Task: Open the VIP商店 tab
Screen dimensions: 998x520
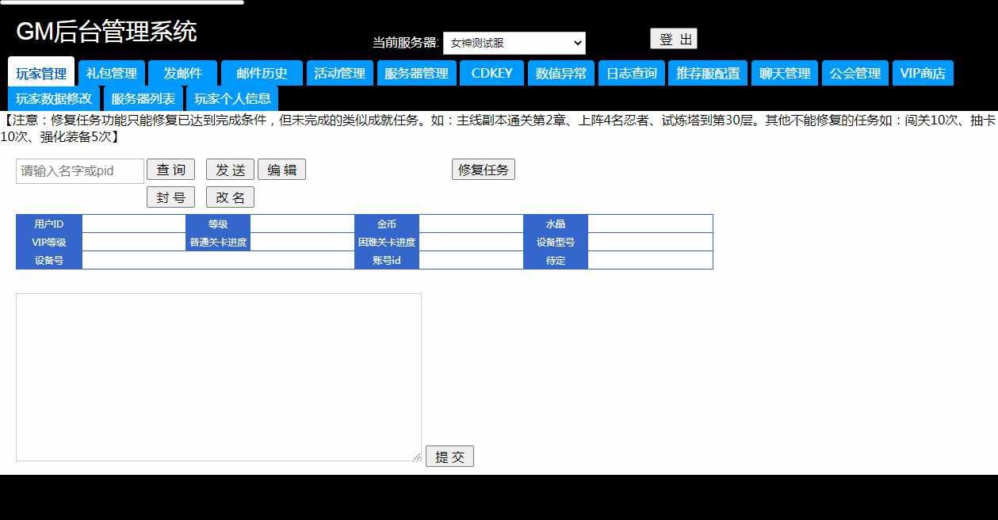Action: (x=923, y=73)
